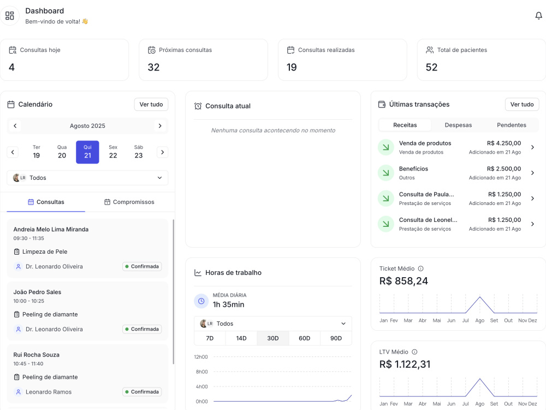The width and height of the screenshot is (546, 410).
Task: Set work hours range to 7D
Action: click(210, 338)
